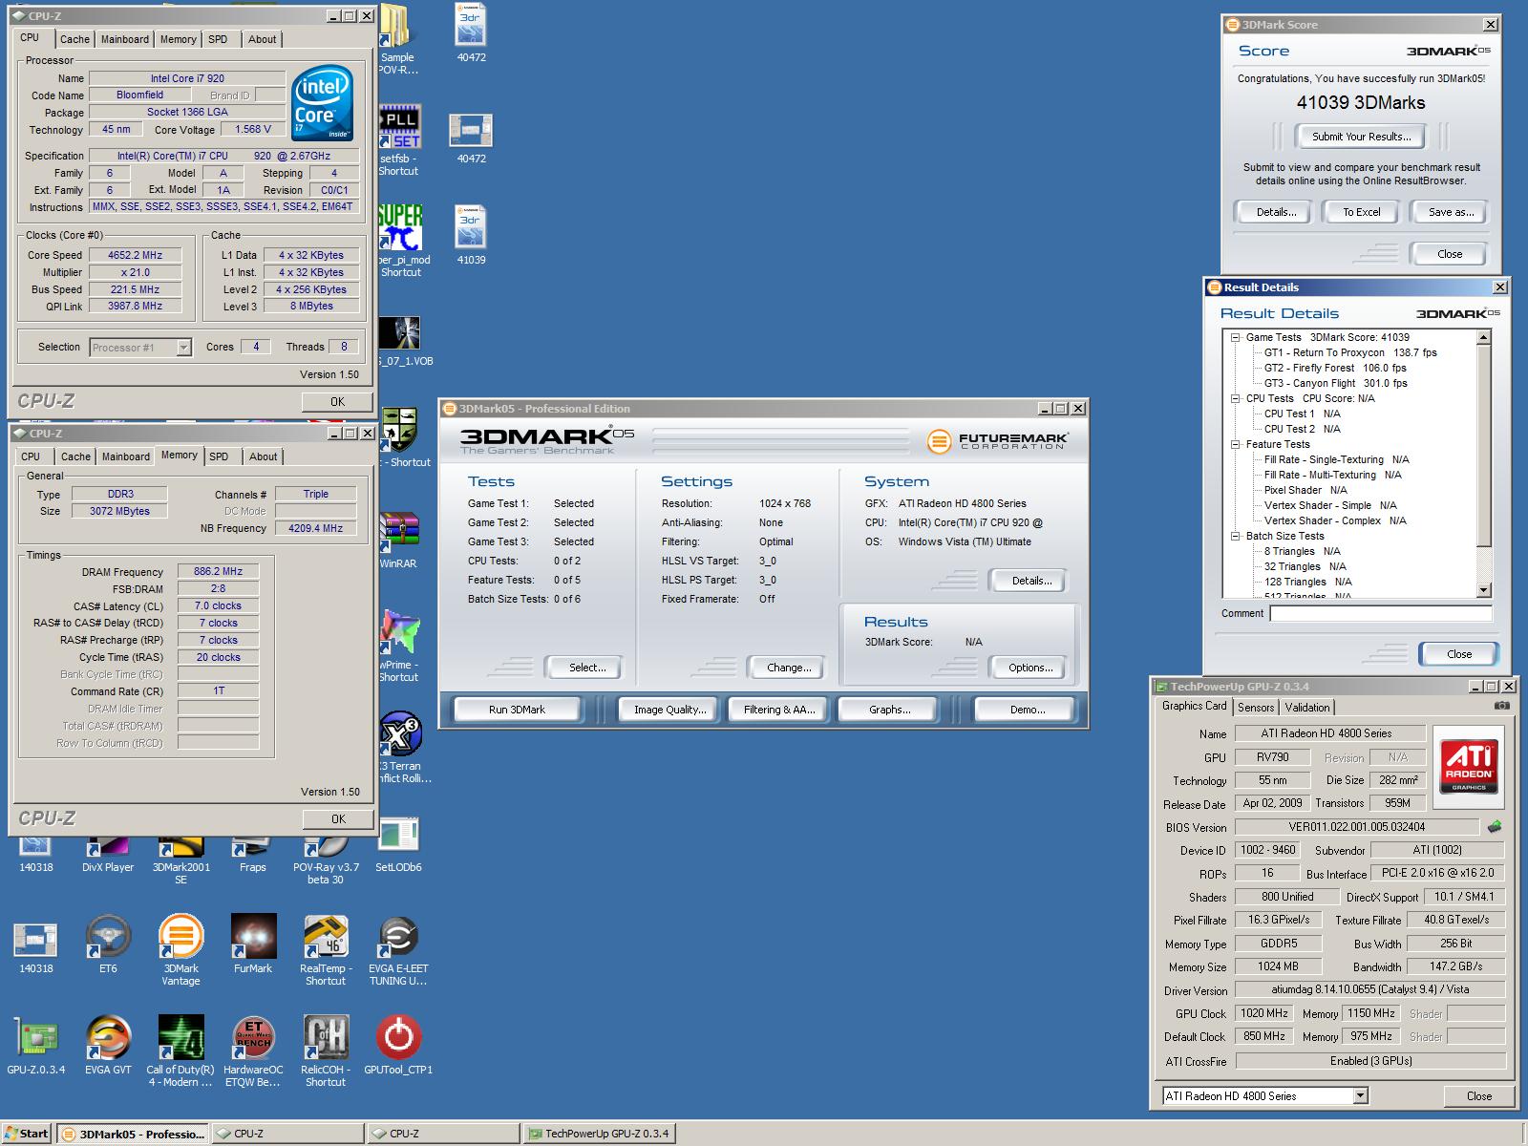
Task: Click Result Details scrollbar down arrow
Action: coord(1483,590)
